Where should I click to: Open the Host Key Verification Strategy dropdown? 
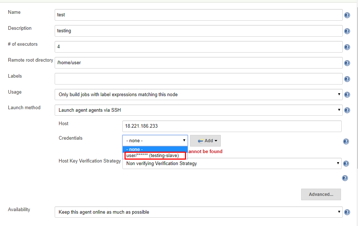point(232,164)
